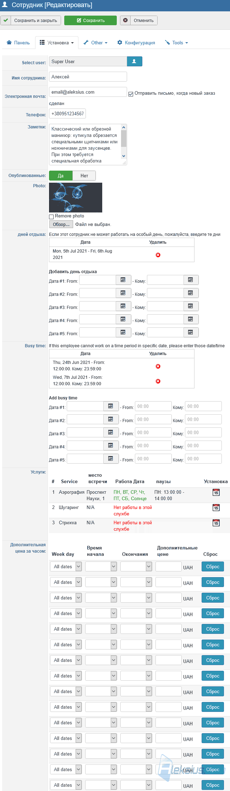Screen dimensions: 230x791
Task: Open the Tools menu
Action: click(x=176, y=43)
